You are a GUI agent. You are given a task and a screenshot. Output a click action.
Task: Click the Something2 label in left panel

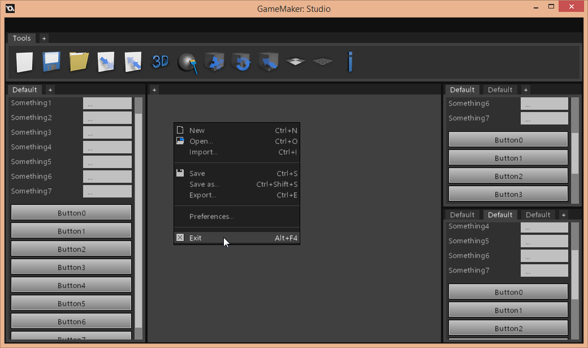click(32, 118)
